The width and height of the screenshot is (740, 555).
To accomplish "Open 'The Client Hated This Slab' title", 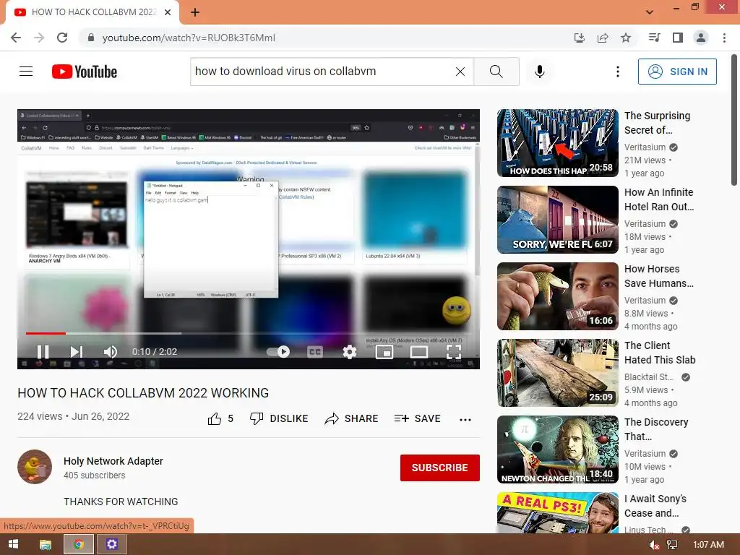I will pyautogui.click(x=660, y=353).
